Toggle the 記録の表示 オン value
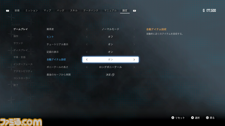The image size is (225, 126). (x=110, y=52)
